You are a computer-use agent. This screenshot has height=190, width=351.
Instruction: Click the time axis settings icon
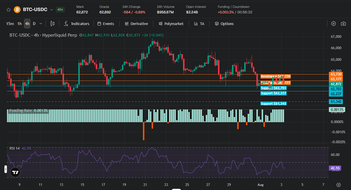pyautogui.click(x=339, y=185)
